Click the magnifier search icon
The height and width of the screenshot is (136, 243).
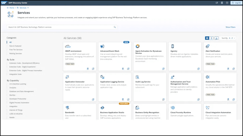click(x=115, y=27)
